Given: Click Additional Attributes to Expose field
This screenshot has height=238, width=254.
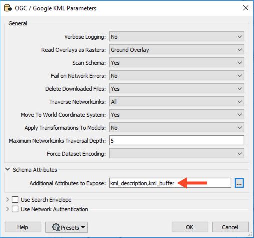Looking at the screenshot, I should pyautogui.click(x=170, y=183).
